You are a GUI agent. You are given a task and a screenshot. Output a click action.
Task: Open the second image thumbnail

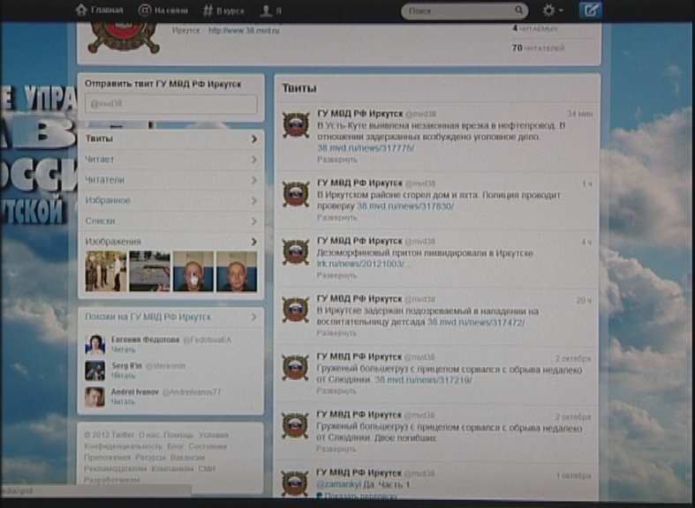coord(149,272)
